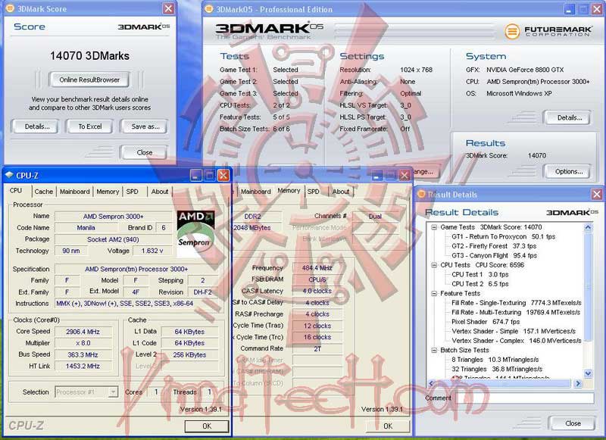Viewport: 606px width, 440px height.
Task: Select GT2 - Firefly Forest result
Action: 494,246
